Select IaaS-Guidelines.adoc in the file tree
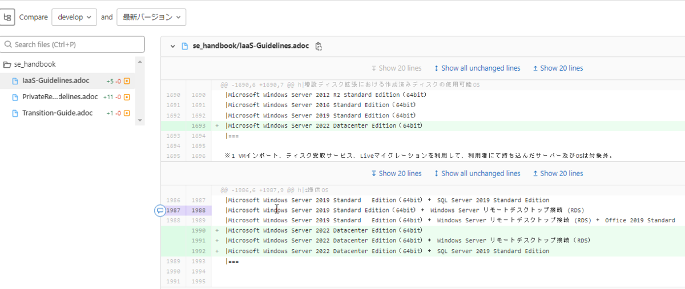Screen dimensions: 685x289 (55, 81)
